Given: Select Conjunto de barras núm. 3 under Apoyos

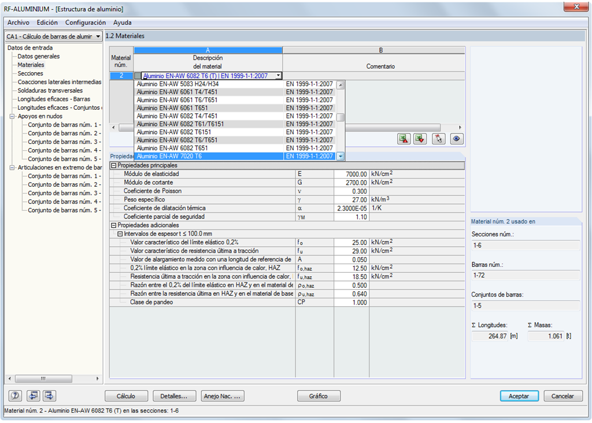Looking at the screenshot, I should [x=64, y=142].
